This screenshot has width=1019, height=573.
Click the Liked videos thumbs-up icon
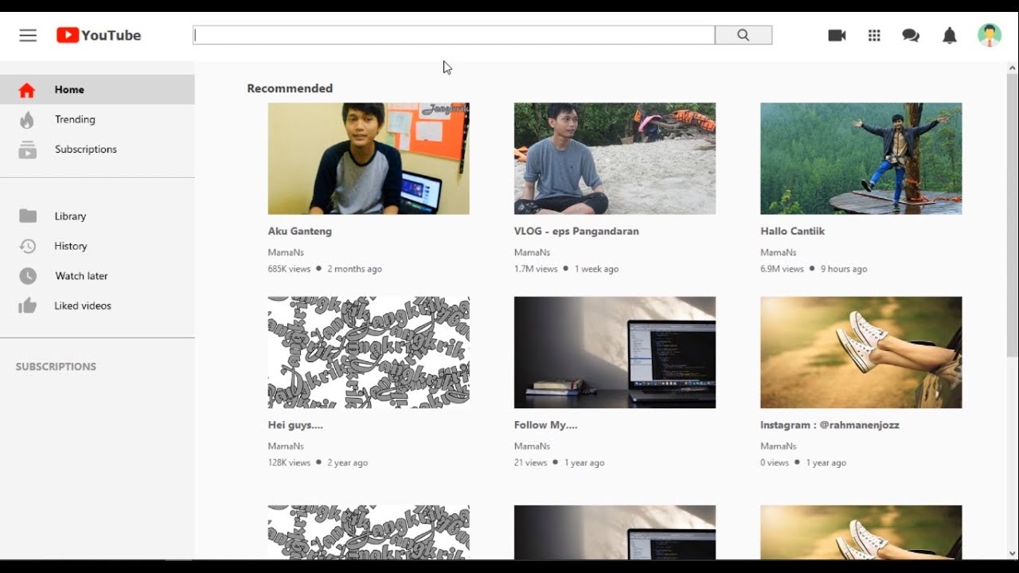tap(28, 306)
